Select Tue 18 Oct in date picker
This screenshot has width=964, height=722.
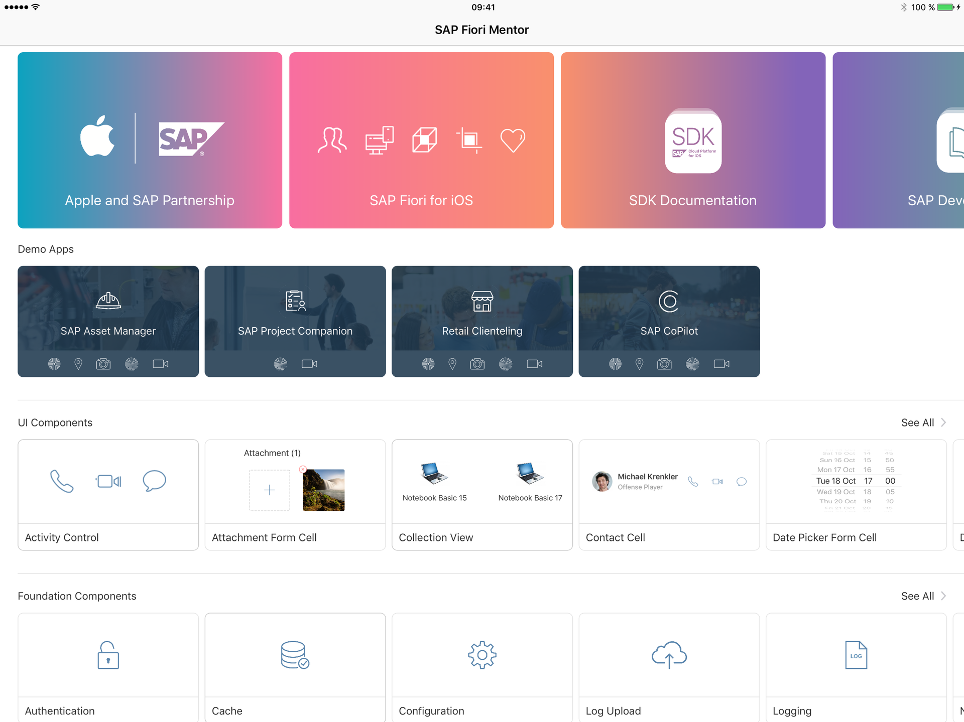pyautogui.click(x=835, y=481)
